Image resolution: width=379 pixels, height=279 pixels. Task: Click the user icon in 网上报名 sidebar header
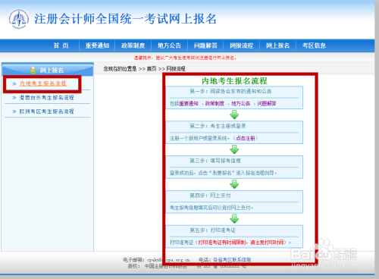[x=33, y=70]
